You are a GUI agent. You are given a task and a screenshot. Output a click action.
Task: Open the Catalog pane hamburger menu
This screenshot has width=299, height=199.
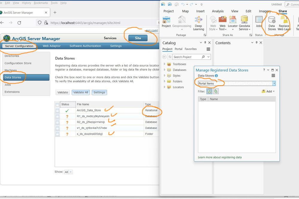208,49
